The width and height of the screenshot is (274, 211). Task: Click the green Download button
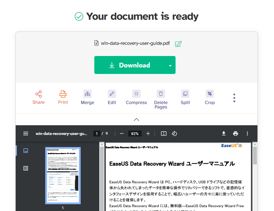click(x=129, y=65)
